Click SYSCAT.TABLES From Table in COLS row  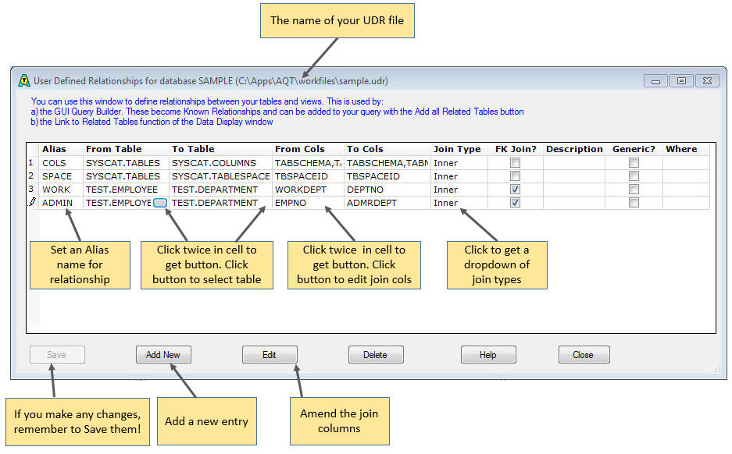(x=126, y=163)
